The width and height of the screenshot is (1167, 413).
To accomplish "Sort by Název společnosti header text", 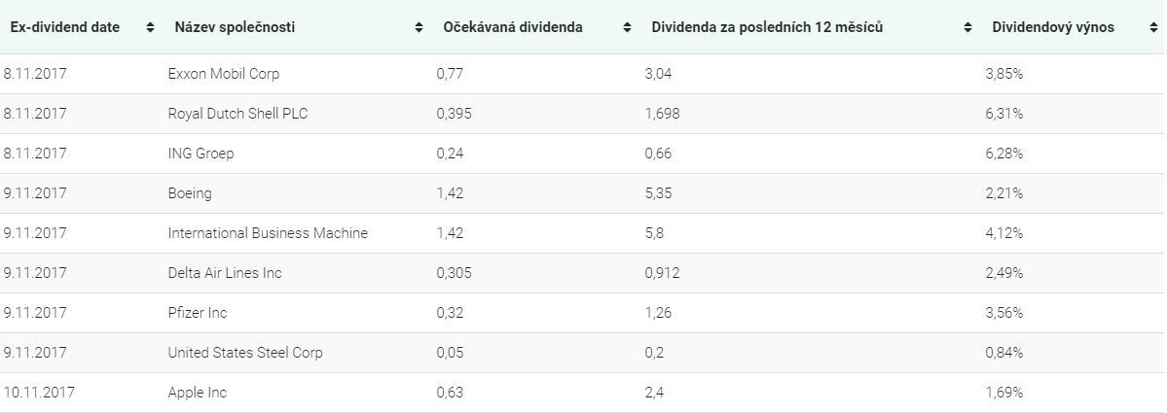I will (x=235, y=27).
